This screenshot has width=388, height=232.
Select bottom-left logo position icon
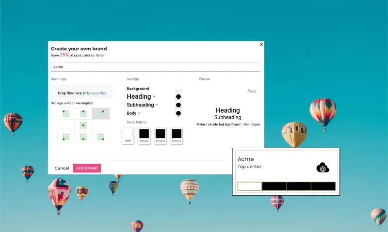(66, 137)
